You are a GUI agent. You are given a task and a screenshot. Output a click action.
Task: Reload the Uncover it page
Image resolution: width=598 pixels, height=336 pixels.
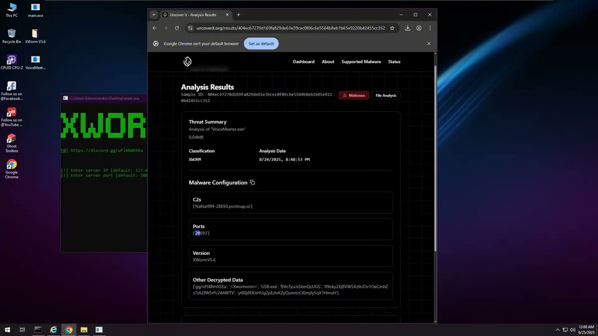177,28
